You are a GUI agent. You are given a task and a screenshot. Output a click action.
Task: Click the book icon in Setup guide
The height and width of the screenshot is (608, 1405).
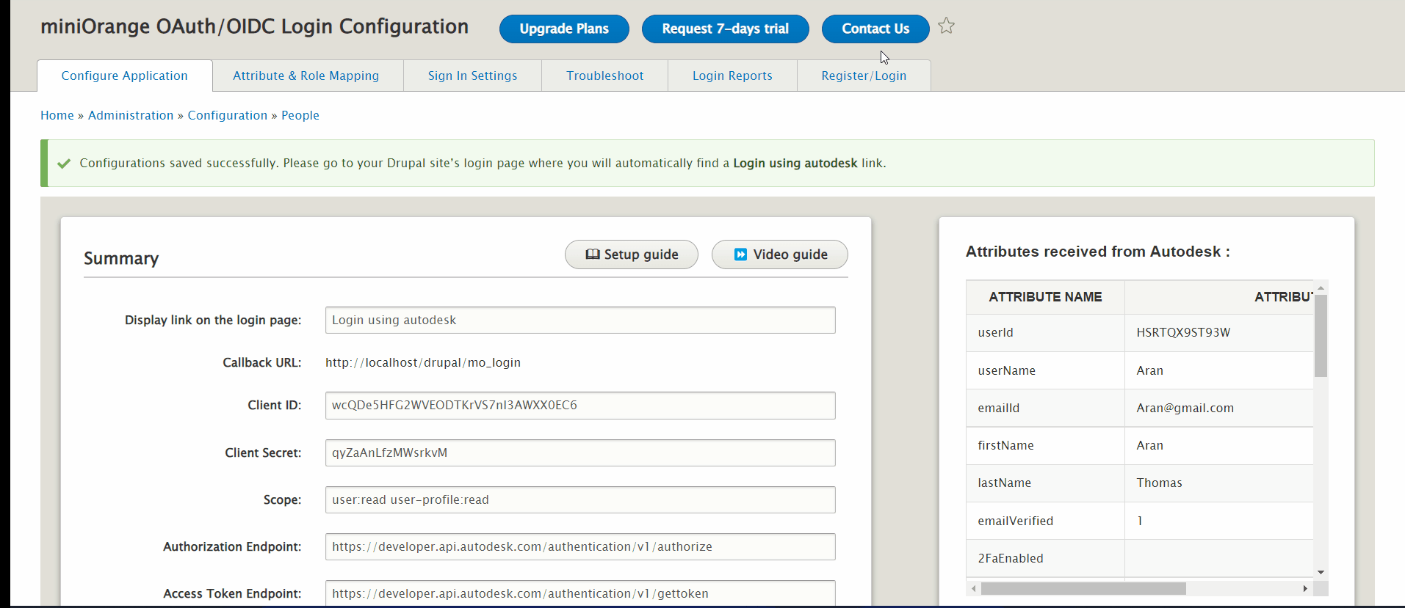click(x=592, y=254)
